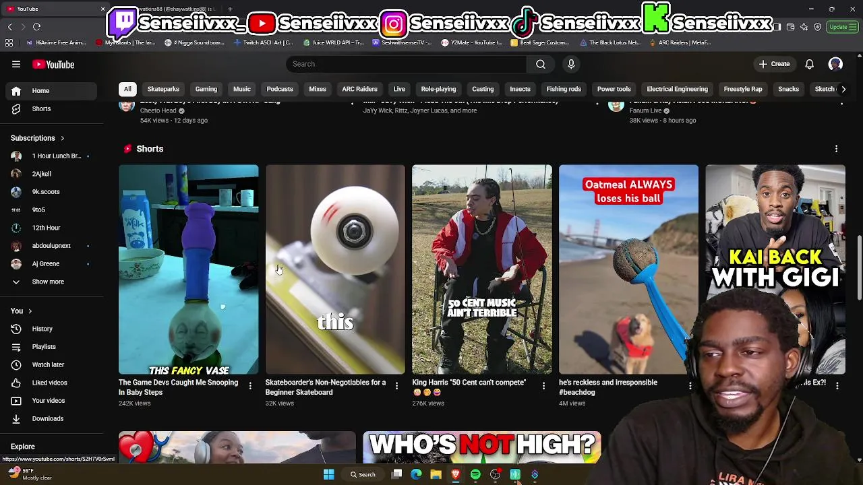The image size is (863, 485).
Task: Select the ARC Raiders chip
Action: [x=359, y=89]
